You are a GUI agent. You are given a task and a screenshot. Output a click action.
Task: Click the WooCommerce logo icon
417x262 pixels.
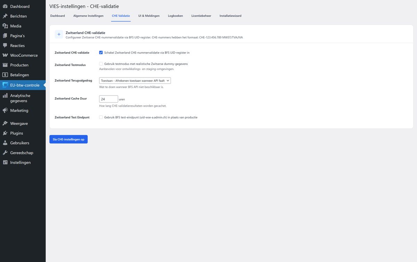[x=5, y=55]
